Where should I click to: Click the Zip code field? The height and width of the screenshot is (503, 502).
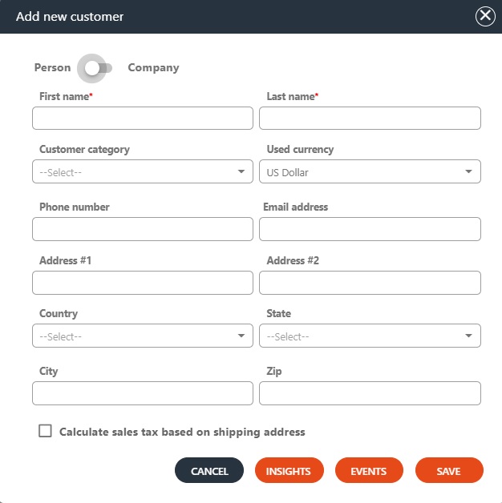370,393
